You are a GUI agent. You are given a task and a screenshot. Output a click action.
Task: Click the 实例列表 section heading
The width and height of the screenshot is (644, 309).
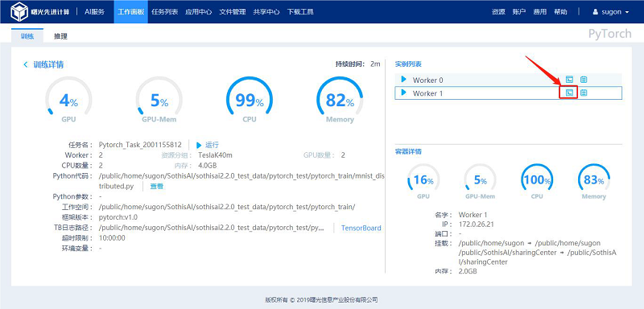pos(408,64)
